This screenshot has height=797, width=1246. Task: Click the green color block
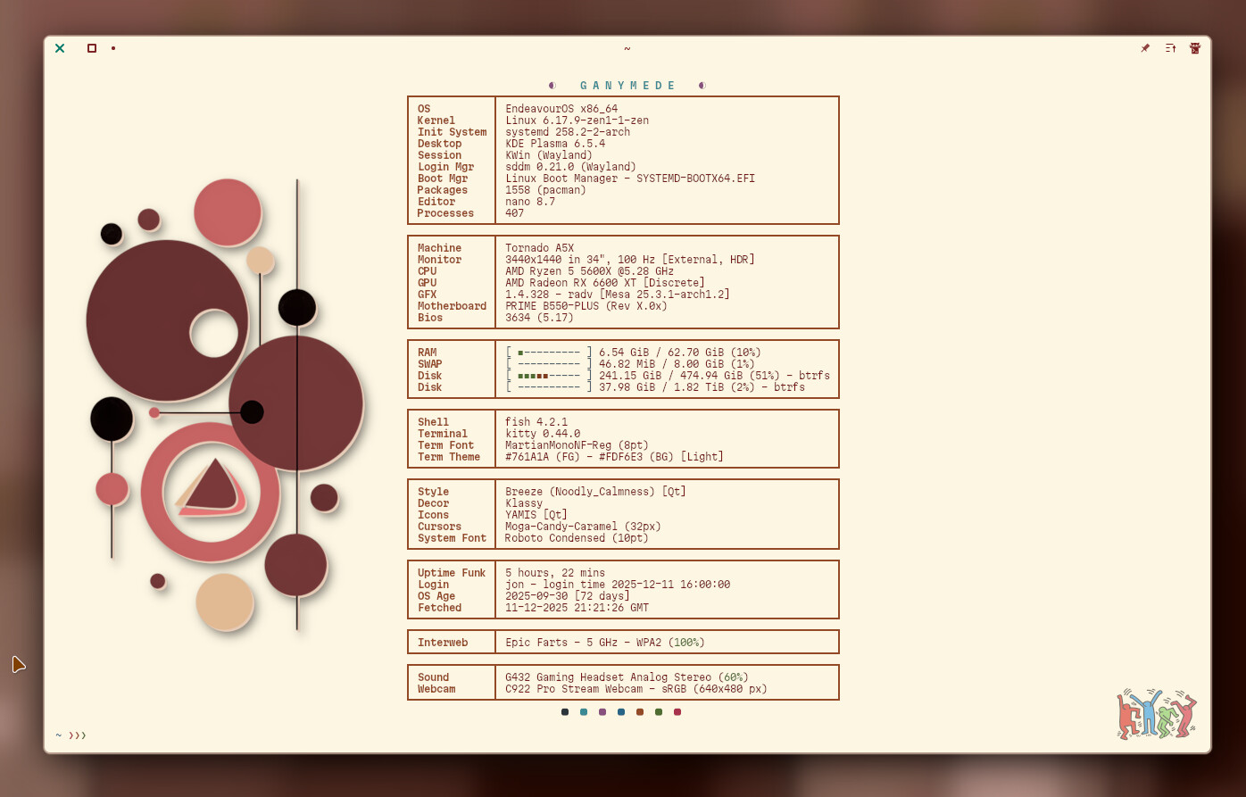click(659, 712)
